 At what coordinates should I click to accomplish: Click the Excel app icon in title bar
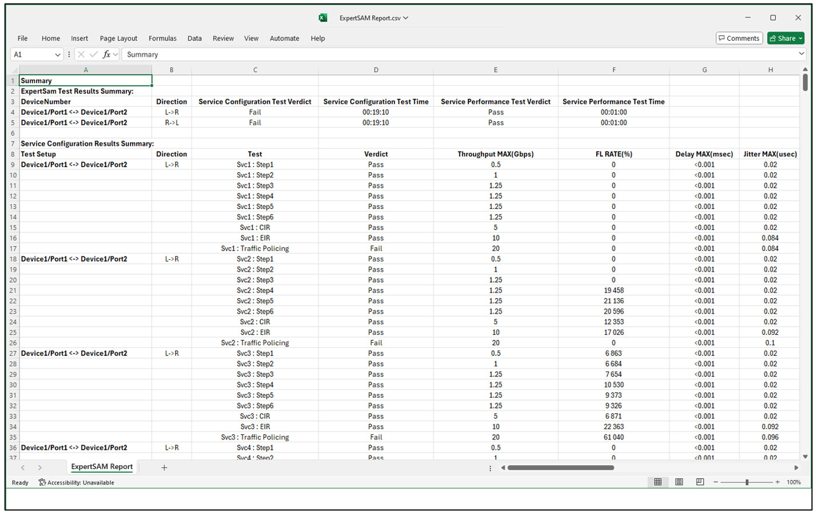pos(323,18)
